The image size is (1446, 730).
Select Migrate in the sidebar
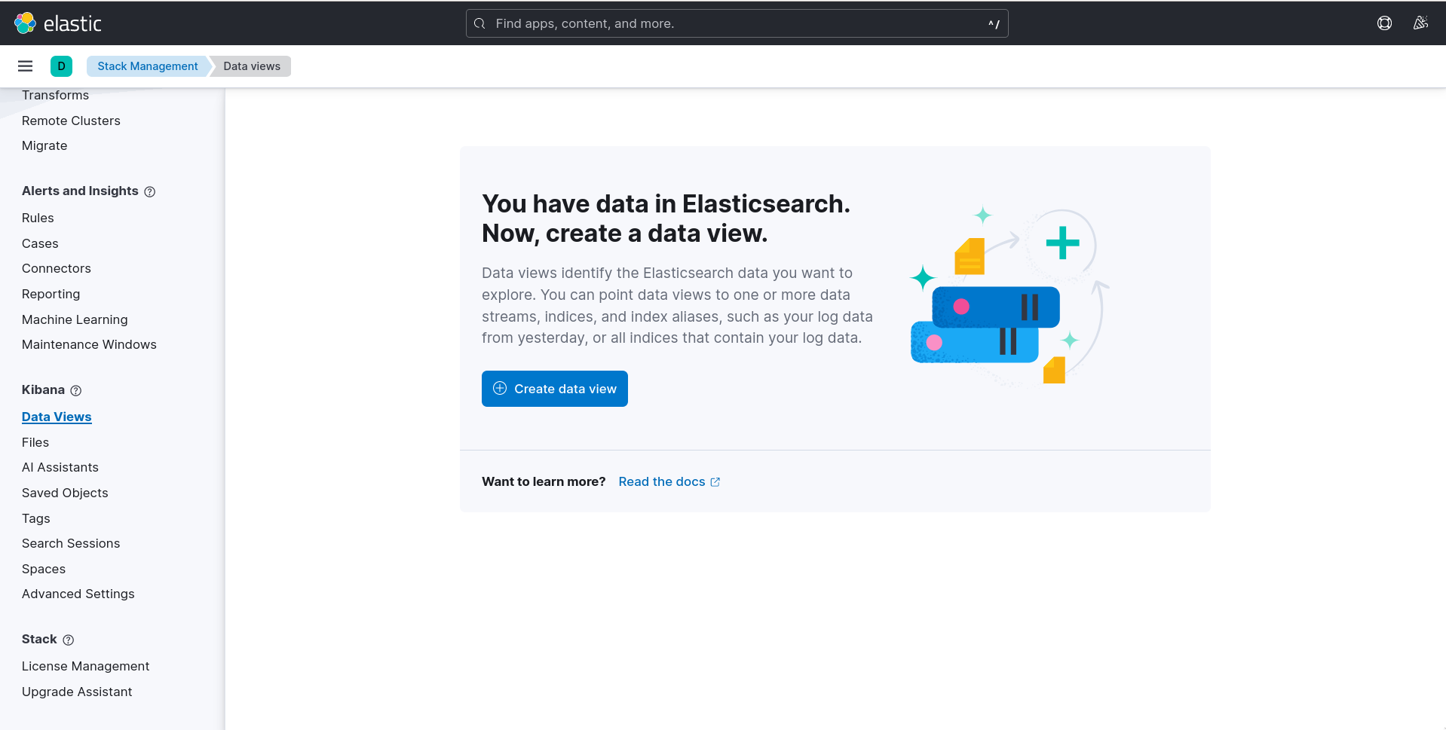point(44,145)
